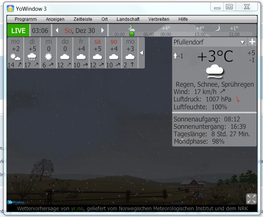Open the Landschaft menu

click(128, 19)
